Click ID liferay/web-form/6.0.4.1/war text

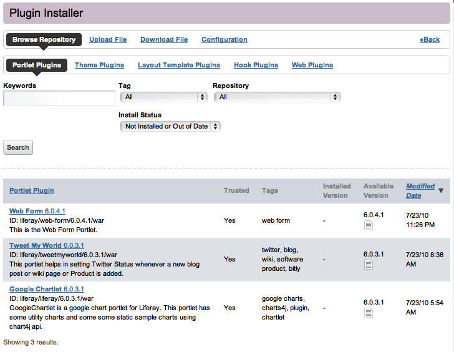[57, 220]
